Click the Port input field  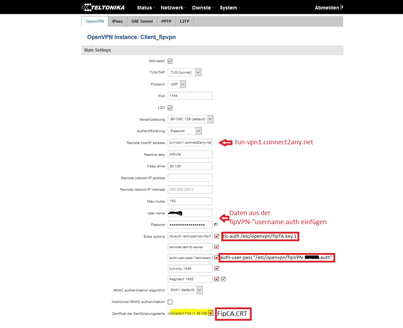click(190, 96)
